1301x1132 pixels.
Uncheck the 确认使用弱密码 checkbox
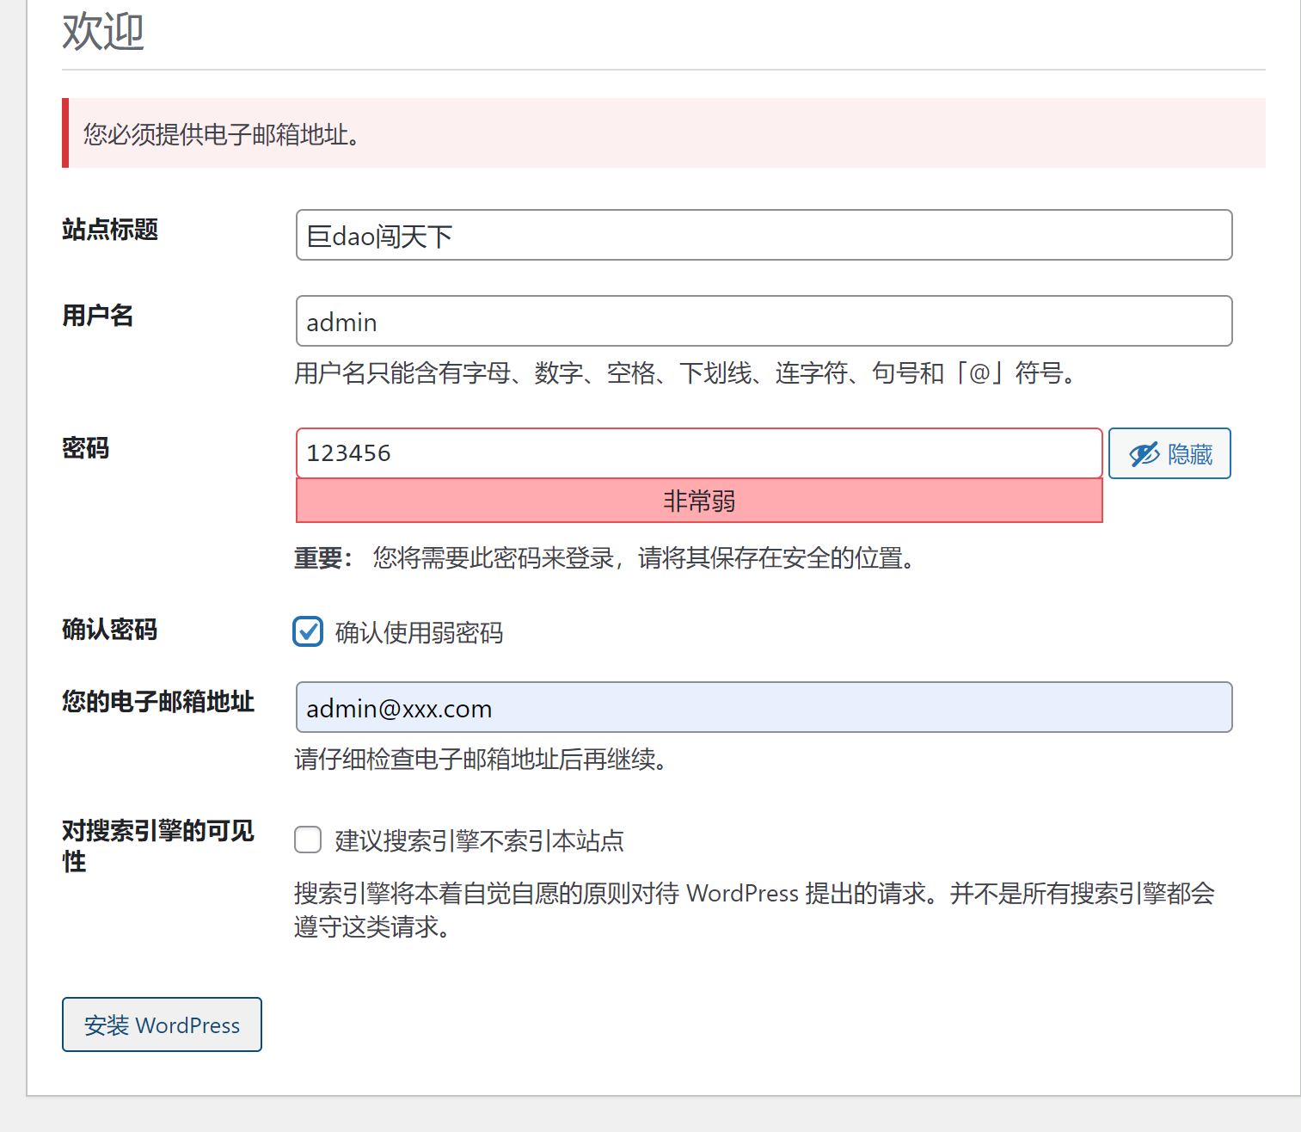[x=308, y=631]
